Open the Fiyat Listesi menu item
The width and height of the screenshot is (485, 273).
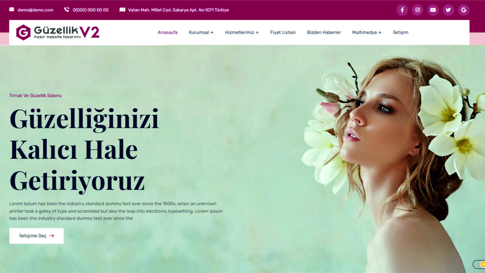283,32
